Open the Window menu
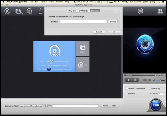This screenshot has width=167, height=116. click(x=59, y=2)
